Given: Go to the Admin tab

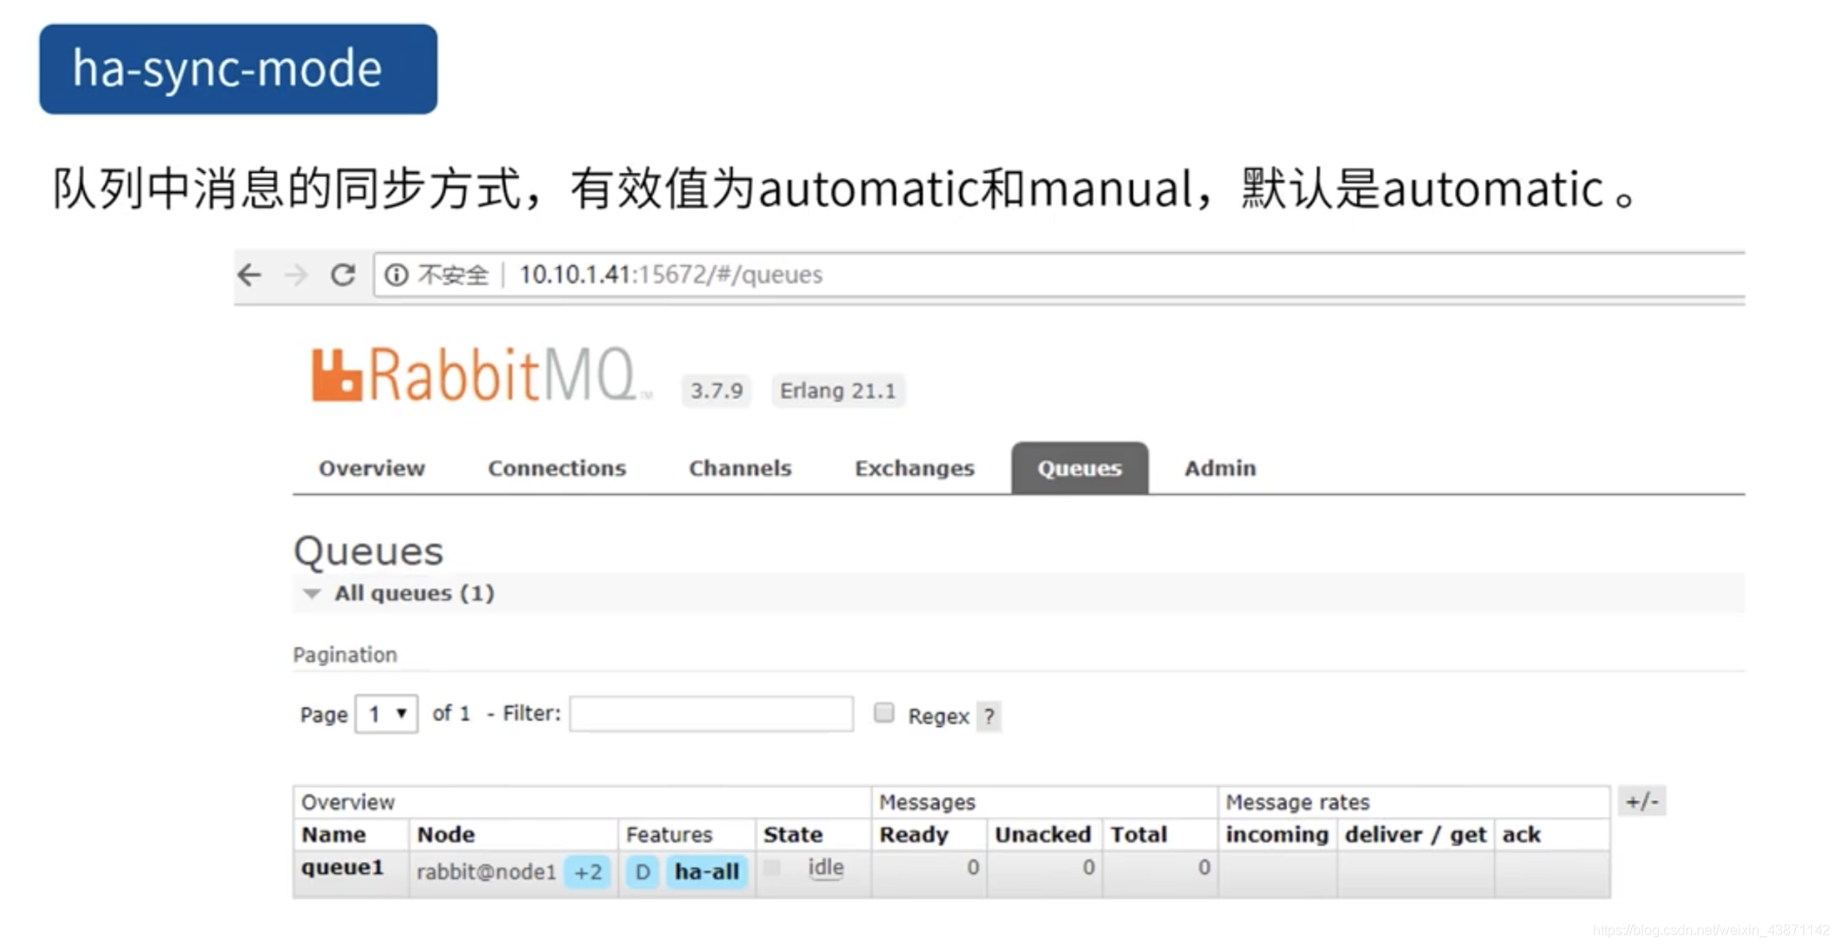Looking at the screenshot, I should 1220,469.
